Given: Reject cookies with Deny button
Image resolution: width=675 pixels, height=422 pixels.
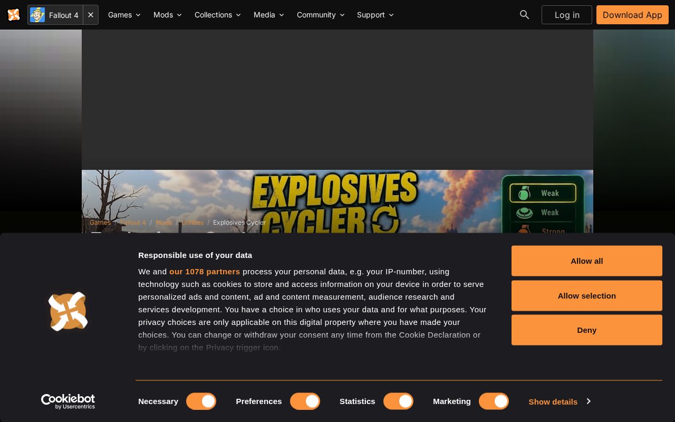Looking at the screenshot, I should pyautogui.click(x=586, y=330).
